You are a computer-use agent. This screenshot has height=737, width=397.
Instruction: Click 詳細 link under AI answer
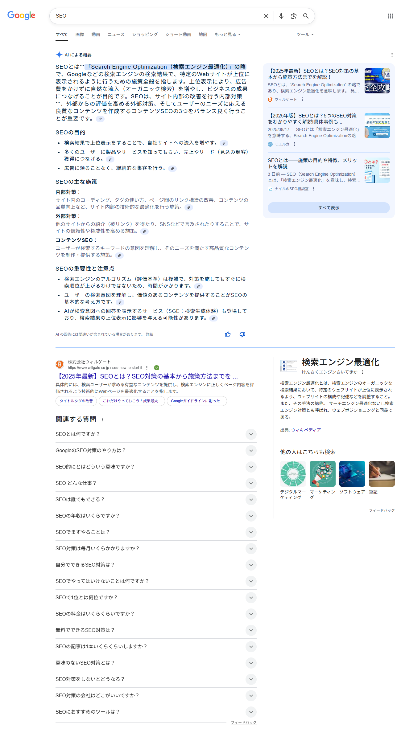(x=149, y=334)
